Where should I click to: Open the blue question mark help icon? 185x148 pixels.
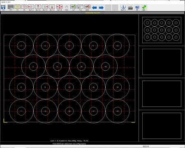pos(137,7)
